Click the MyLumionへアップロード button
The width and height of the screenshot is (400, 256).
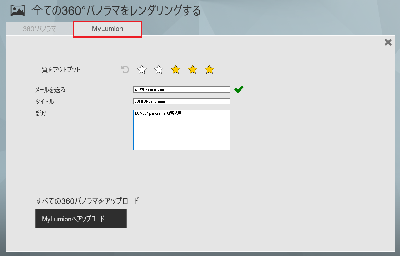coord(81,219)
